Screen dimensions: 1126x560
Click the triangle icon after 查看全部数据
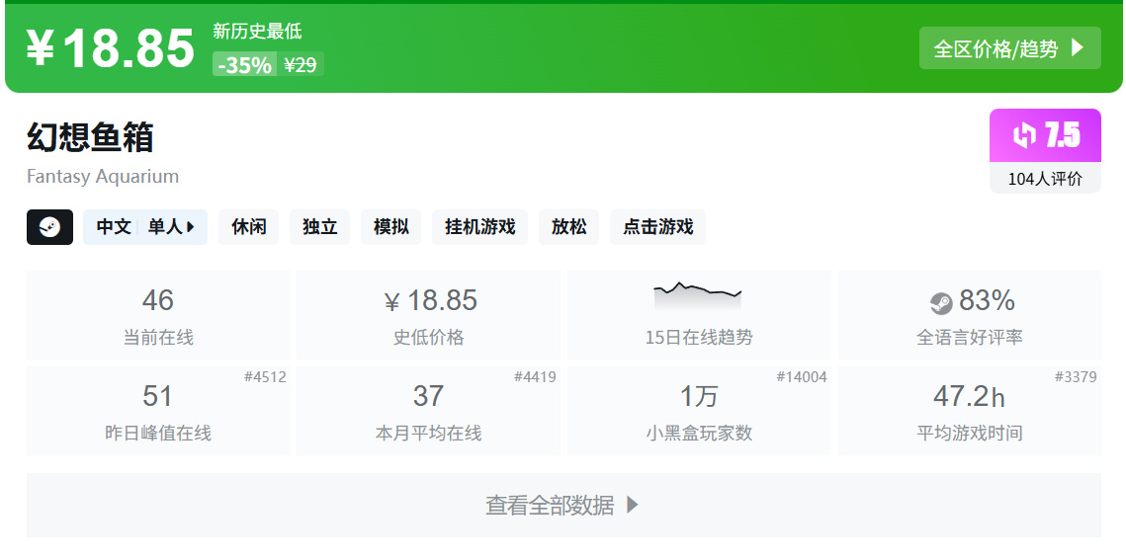pyautogui.click(x=632, y=505)
